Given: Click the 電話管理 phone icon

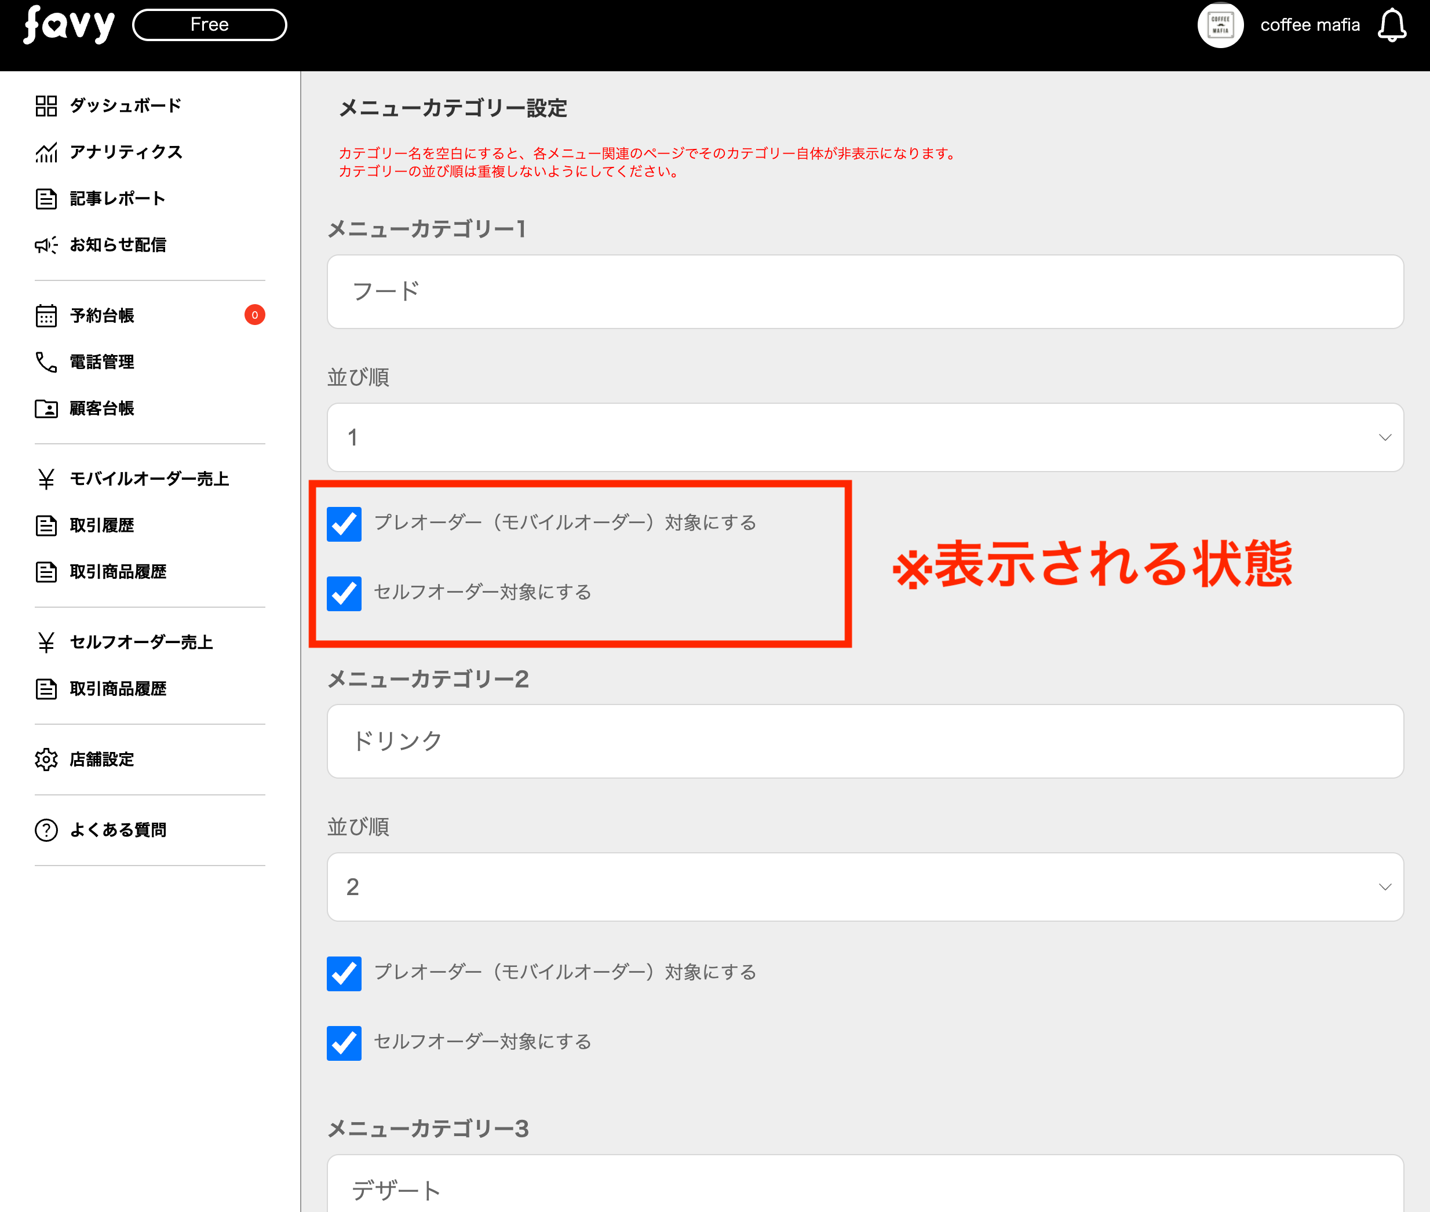Looking at the screenshot, I should click(46, 362).
